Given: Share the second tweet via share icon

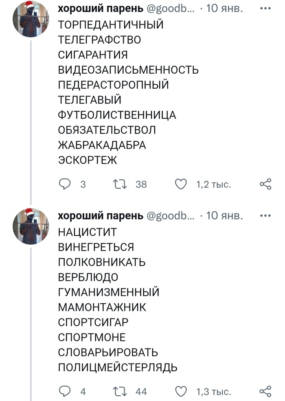Looking at the screenshot, I should [265, 392].
